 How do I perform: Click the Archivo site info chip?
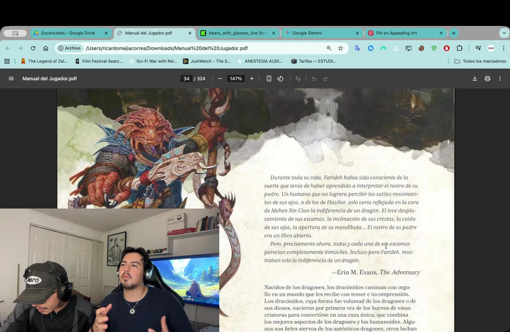point(69,48)
